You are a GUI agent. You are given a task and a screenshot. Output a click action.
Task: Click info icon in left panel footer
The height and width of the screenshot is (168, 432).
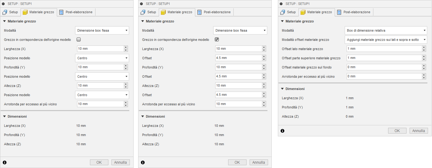pos(5,162)
